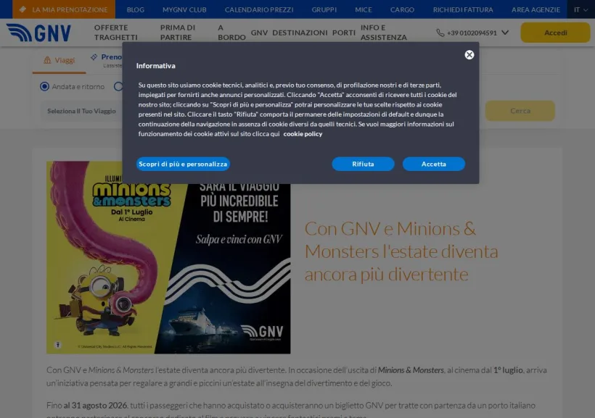Close the Informativa cookie dialog
Image resolution: width=595 pixels, height=418 pixels.
(x=469, y=54)
